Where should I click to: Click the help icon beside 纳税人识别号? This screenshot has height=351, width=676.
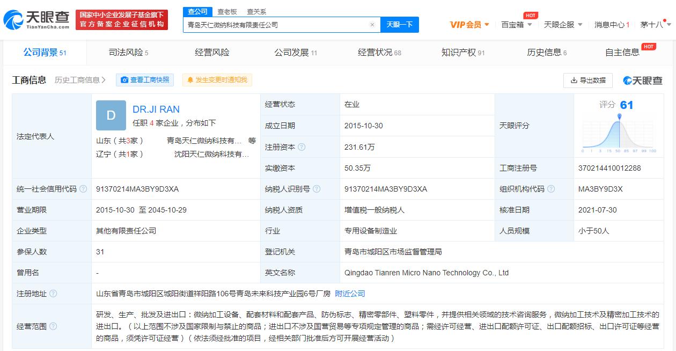click(317, 189)
